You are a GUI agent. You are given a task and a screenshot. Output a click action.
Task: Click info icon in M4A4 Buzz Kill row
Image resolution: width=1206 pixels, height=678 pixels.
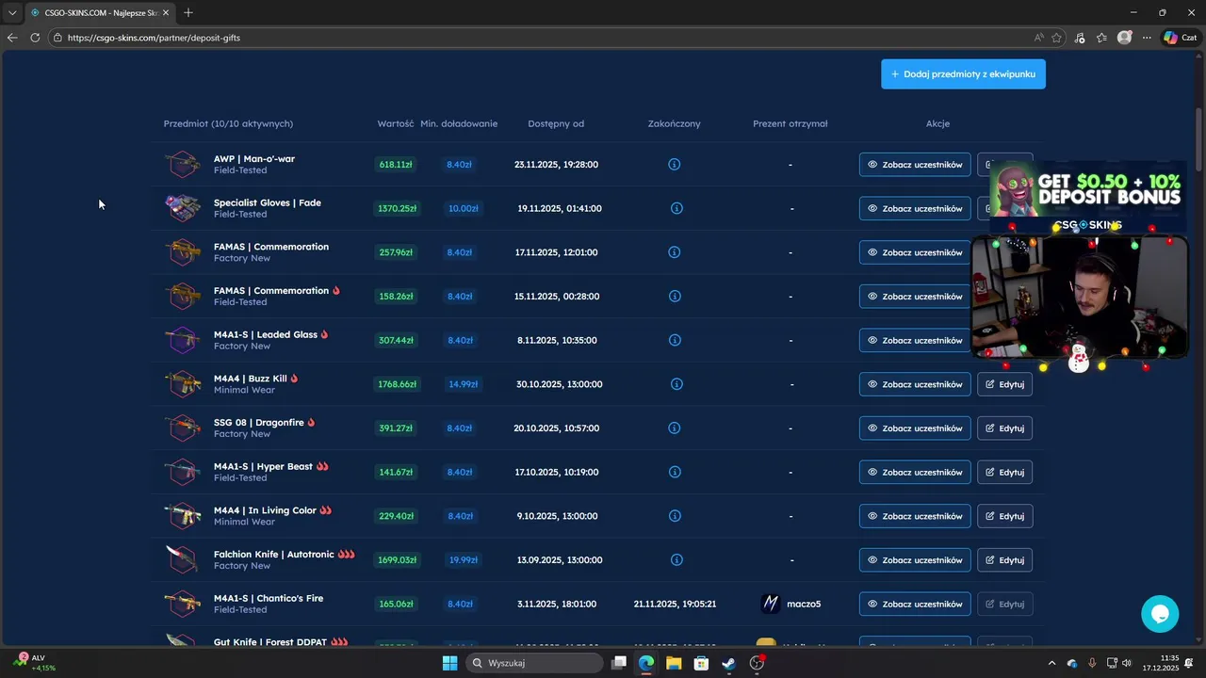click(676, 384)
